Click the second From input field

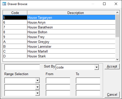[x=58, y=87]
